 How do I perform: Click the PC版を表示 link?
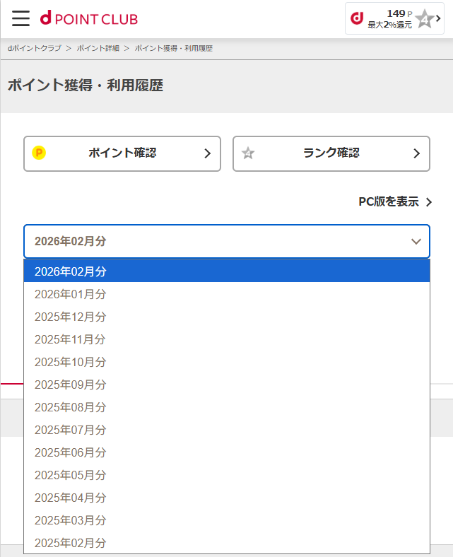pos(389,201)
